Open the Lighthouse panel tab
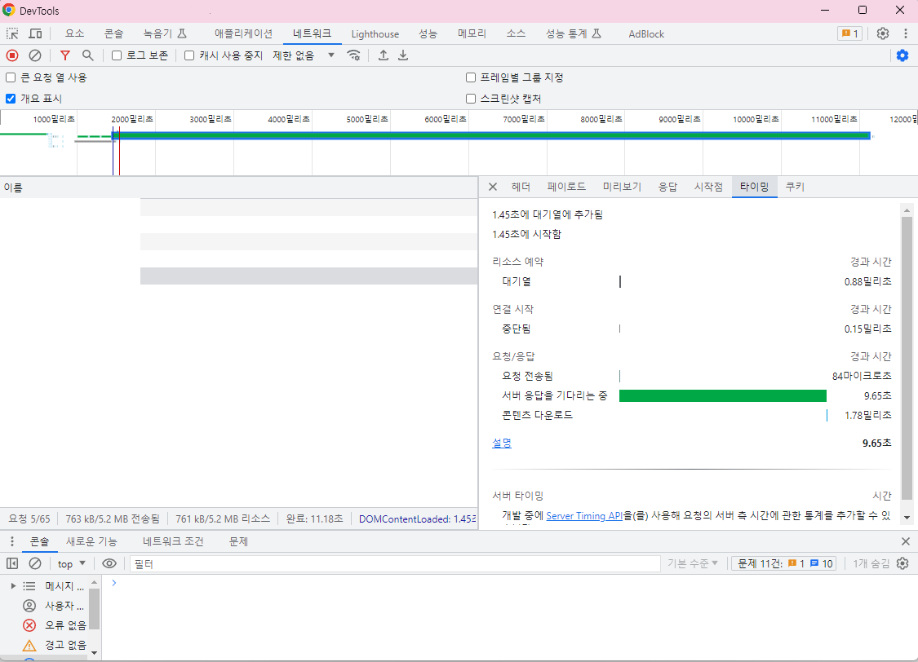Viewport: 918px width, 662px height. 375,34
